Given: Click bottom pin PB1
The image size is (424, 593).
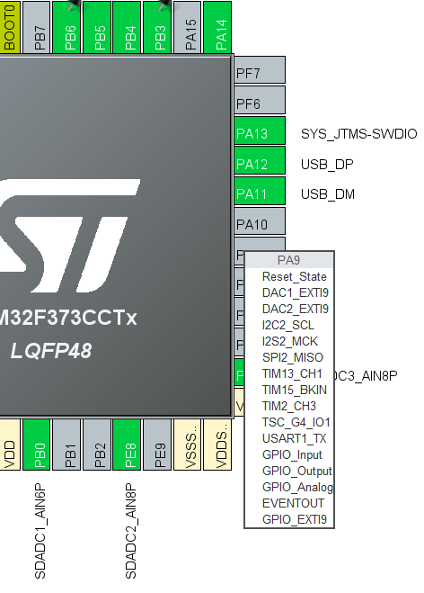Looking at the screenshot, I should click(66, 445).
